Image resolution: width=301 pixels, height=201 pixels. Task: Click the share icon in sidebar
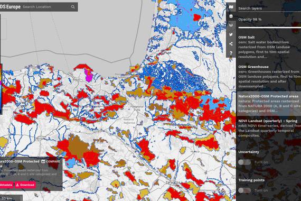tap(231, 44)
